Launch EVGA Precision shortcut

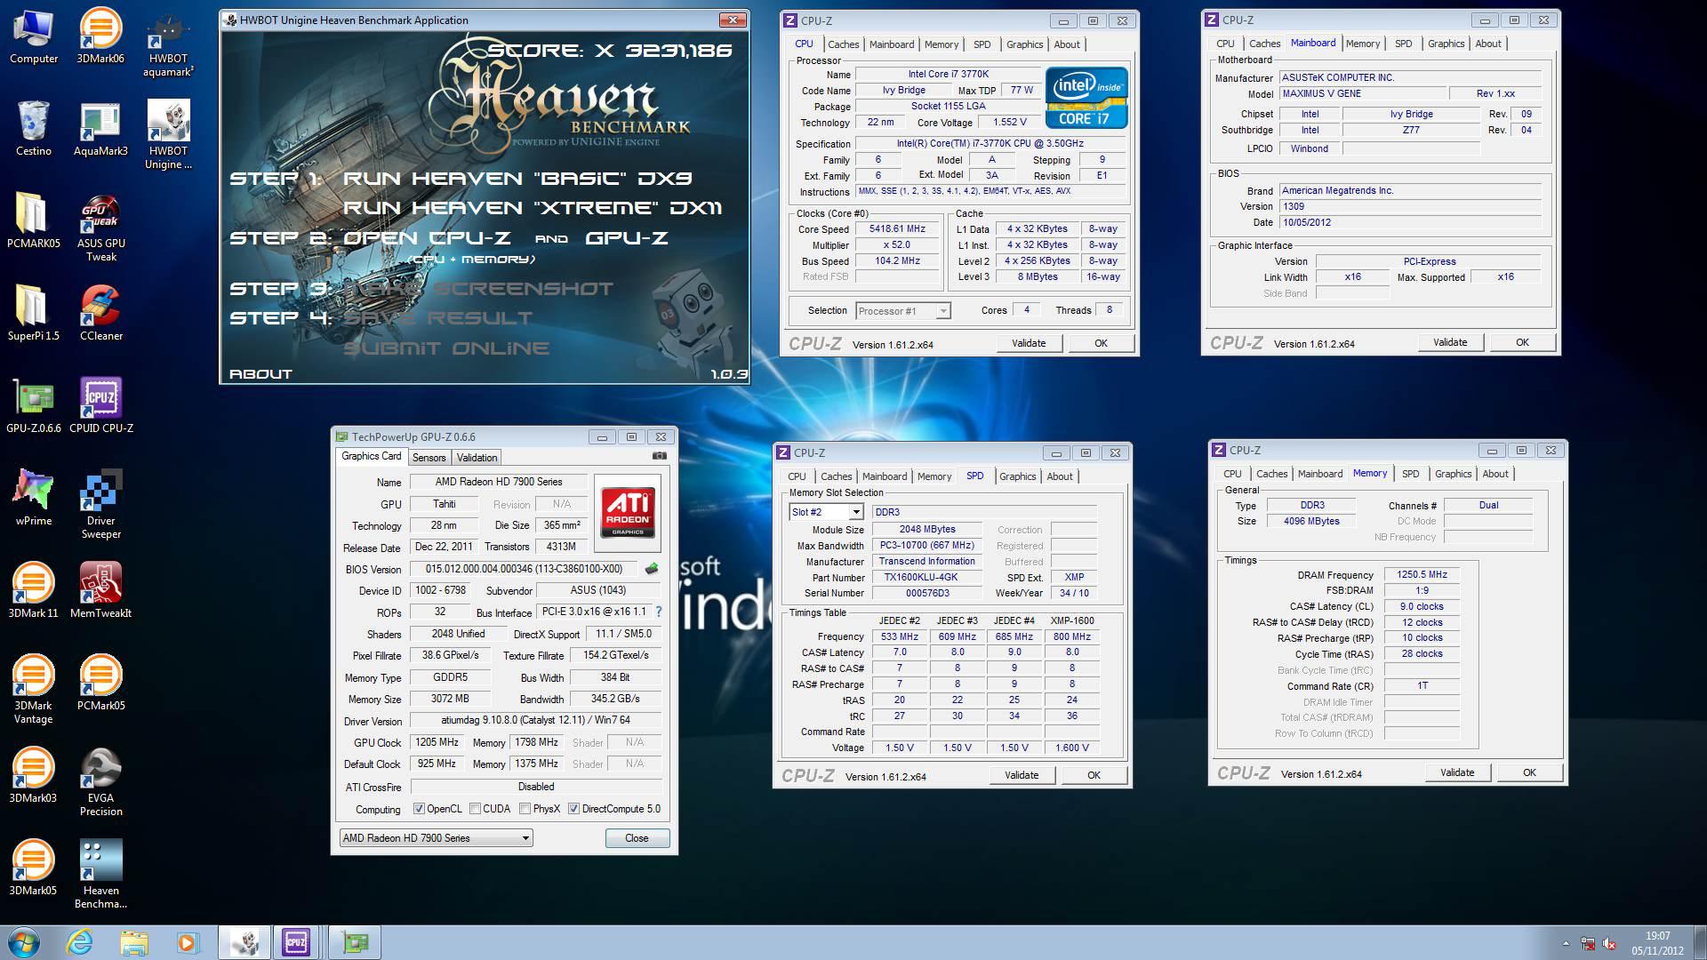click(100, 782)
